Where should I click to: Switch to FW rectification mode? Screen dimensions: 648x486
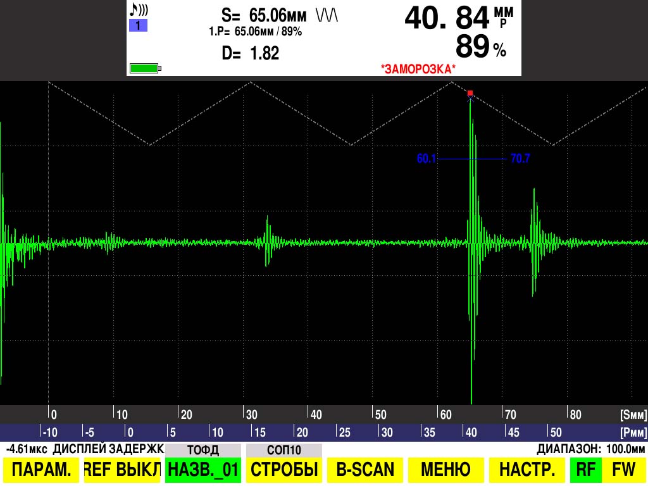pos(623,470)
